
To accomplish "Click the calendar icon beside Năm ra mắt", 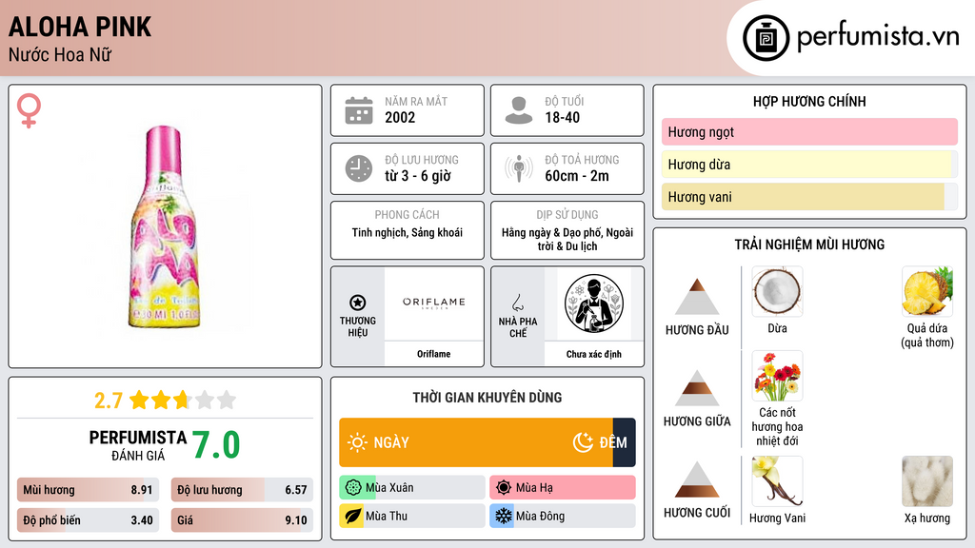I will click(x=359, y=110).
